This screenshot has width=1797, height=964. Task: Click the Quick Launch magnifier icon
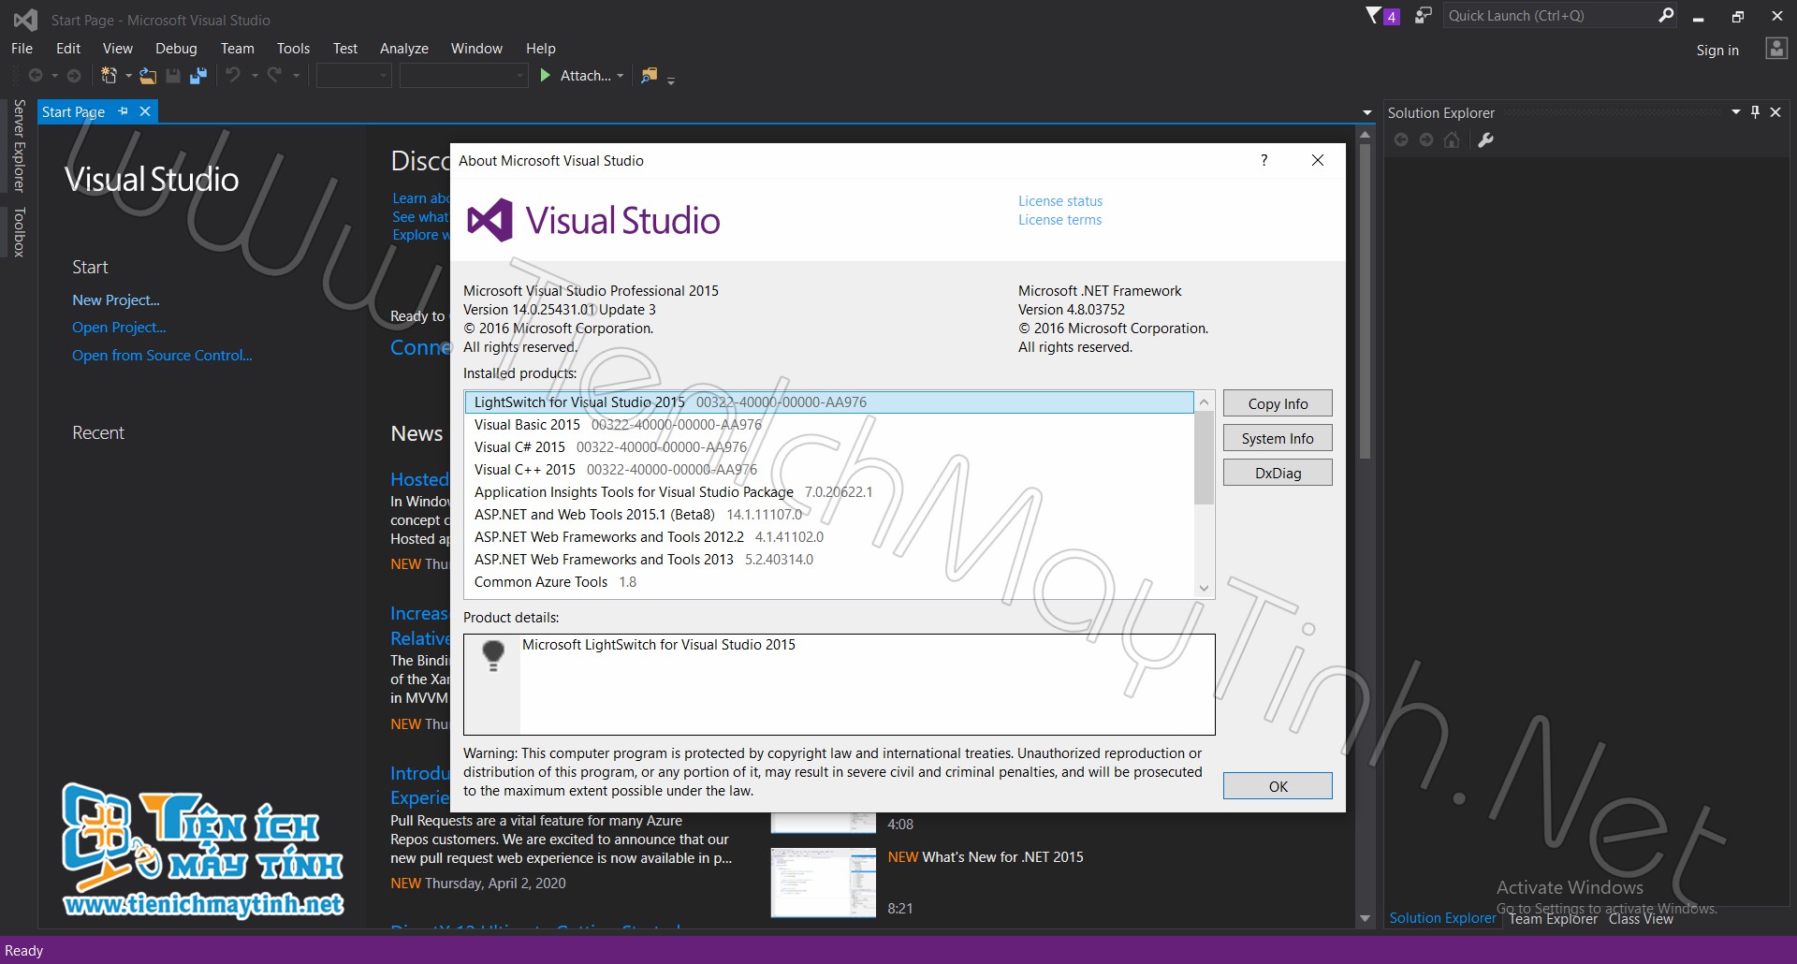1666,15
